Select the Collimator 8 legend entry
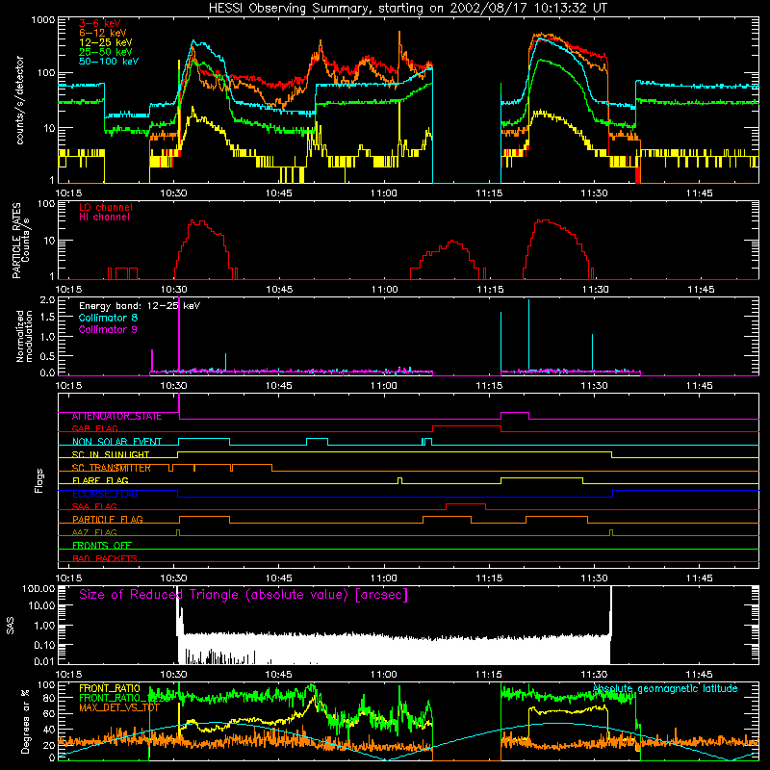The width and height of the screenshot is (770, 770). [x=108, y=318]
